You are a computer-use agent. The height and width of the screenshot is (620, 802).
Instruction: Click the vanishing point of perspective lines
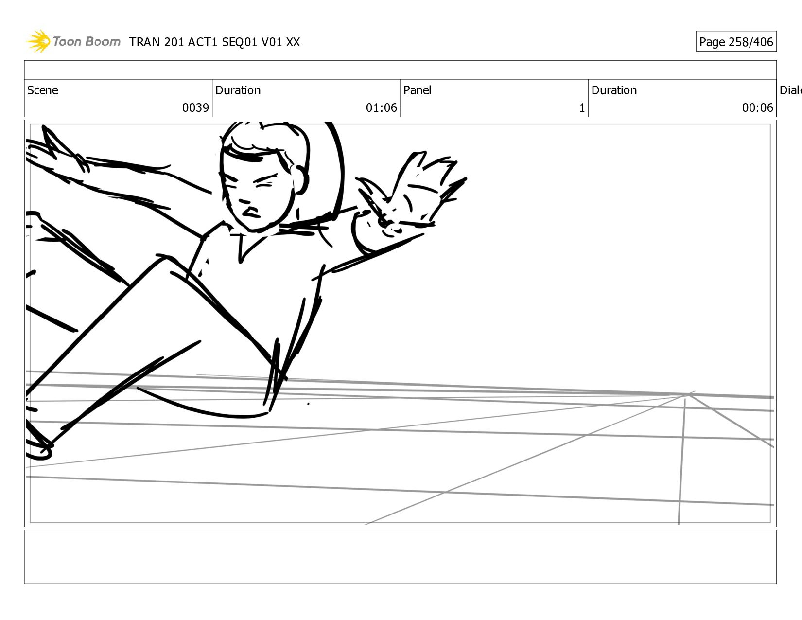[688, 395]
